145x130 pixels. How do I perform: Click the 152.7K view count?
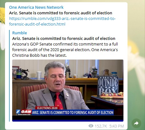click(101, 126)
